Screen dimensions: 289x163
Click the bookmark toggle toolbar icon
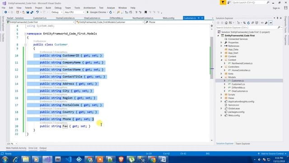pyautogui.click(x=145, y=12)
